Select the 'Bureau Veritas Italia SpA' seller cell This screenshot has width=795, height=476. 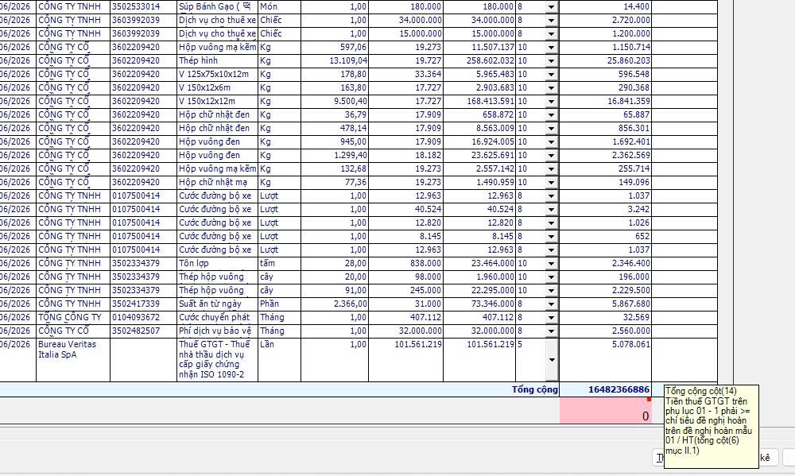click(73, 360)
